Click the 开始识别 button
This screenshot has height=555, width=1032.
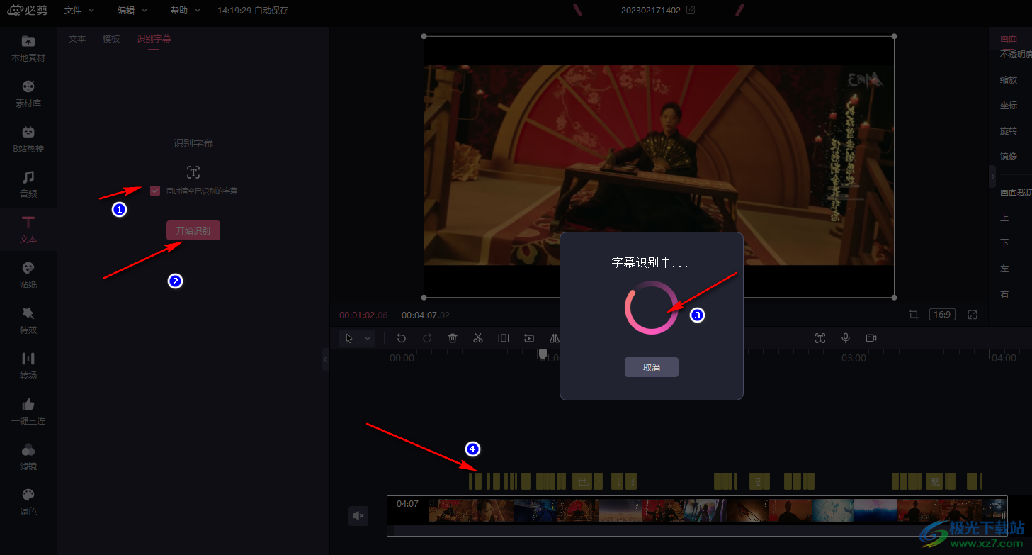click(193, 230)
